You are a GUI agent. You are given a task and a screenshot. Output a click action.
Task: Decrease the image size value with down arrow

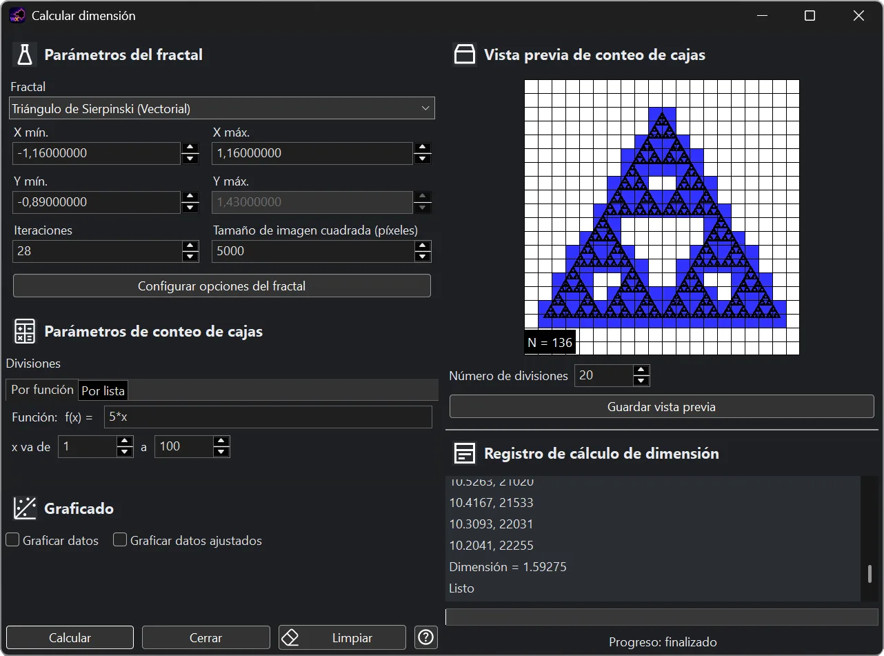click(423, 257)
